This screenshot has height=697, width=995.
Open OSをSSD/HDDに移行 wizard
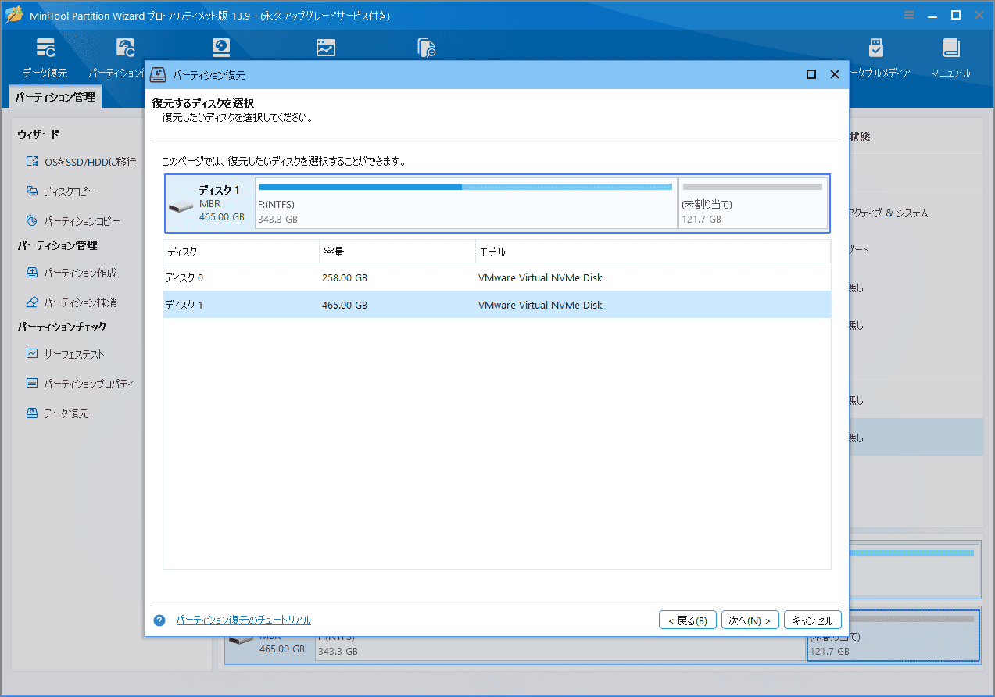90,162
